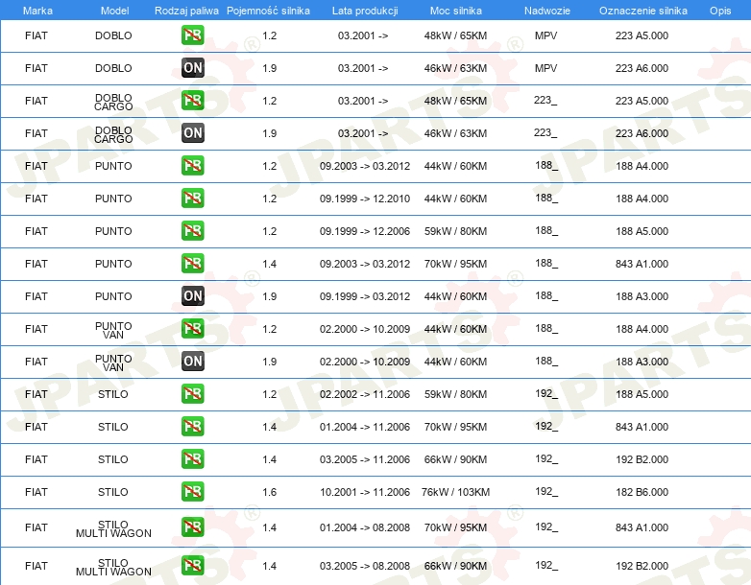Click the petrol icon in the DOBLO CARGO 1.2 row
Screen dimensions: 751x585
tap(192, 100)
